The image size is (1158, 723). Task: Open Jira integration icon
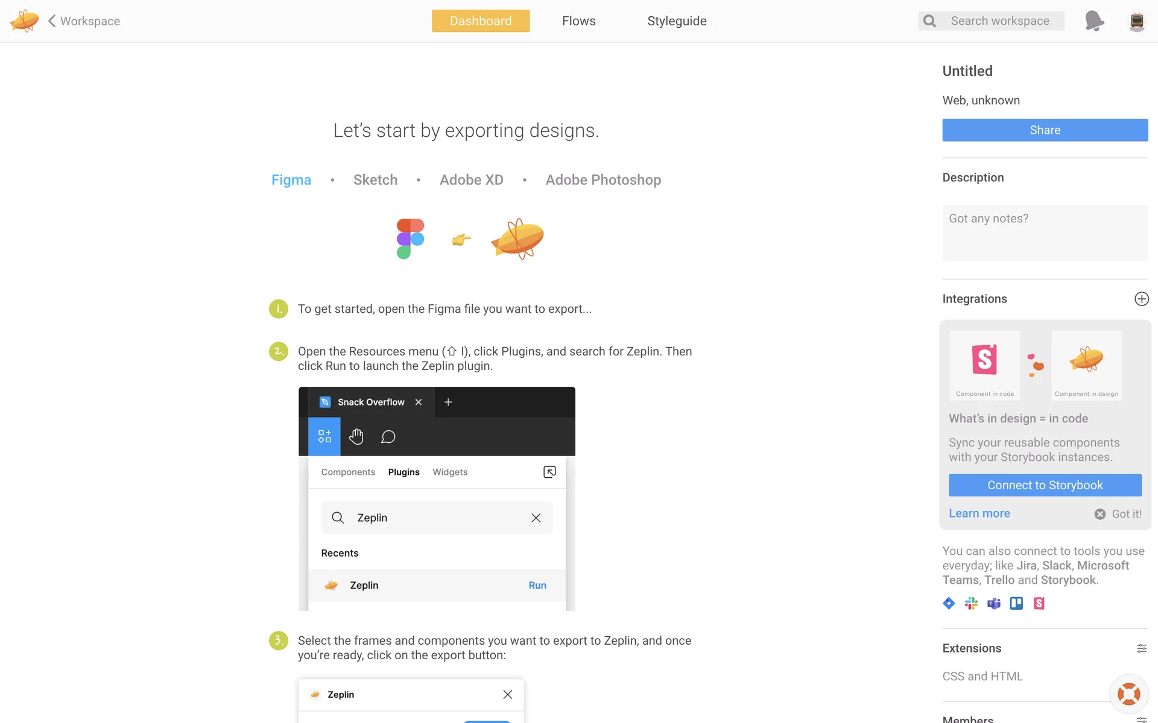point(949,603)
